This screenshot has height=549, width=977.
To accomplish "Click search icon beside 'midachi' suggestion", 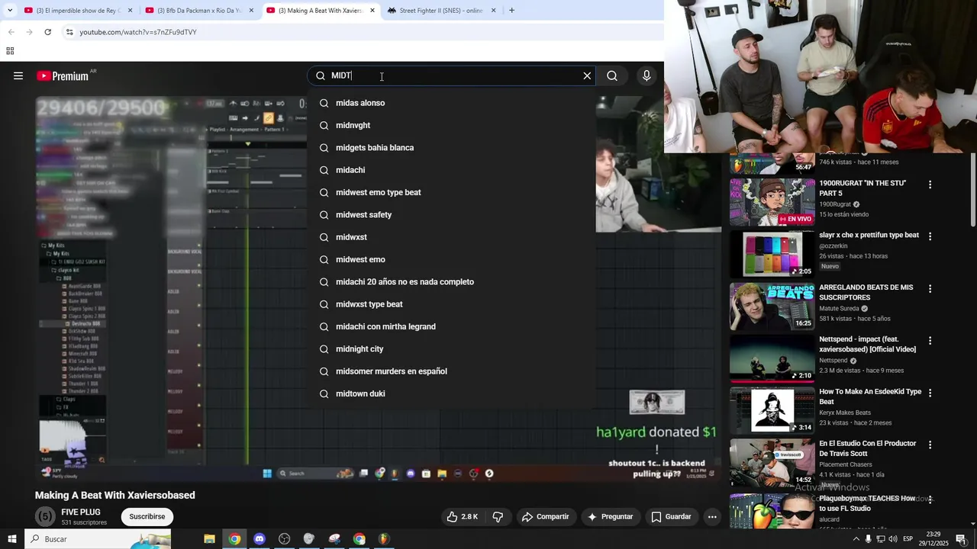I will click(x=324, y=170).
